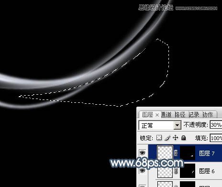Click the 填充 label
Viewport: 222px width, 187px height.
coord(201,138)
